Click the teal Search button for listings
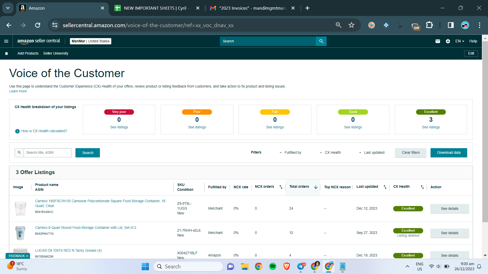This screenshot has height=274, width=488. pyautogui.click(x=88, y=153)
